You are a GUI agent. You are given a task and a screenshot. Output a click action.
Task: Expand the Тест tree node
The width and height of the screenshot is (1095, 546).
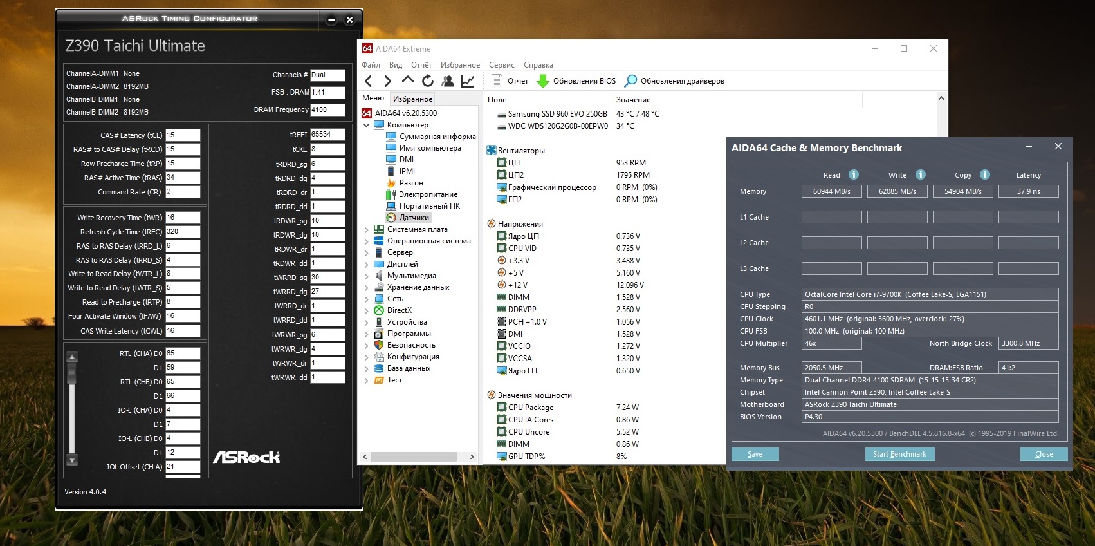point(367,380)
